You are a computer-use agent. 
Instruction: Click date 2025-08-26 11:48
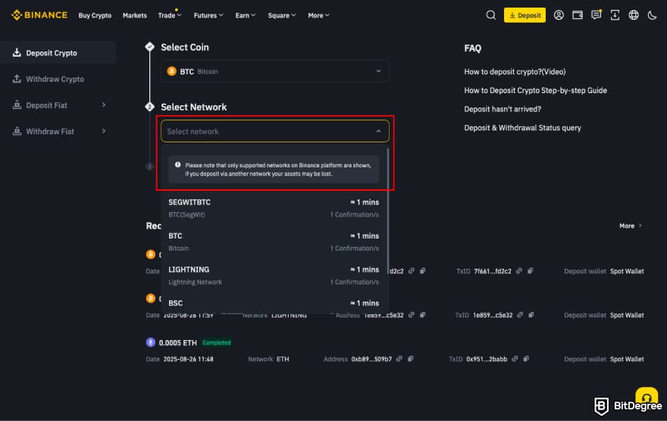click(189, 359)
